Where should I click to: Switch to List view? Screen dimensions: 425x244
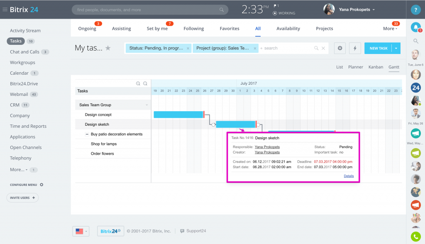[x=340, y=67]
